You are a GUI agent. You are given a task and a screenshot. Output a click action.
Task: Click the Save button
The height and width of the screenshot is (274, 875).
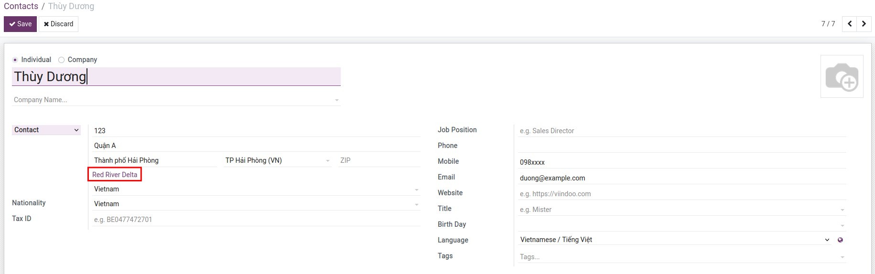pyautogui.click(x=20, y=24)
